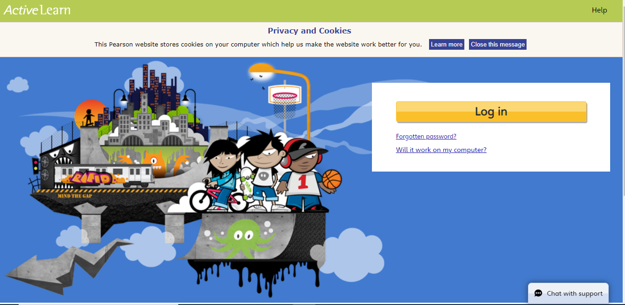Image resolution: width=625 pixels, height=305 pixels.
Task: Dismiss cookies with Close this message
Action: coord(498,45)
